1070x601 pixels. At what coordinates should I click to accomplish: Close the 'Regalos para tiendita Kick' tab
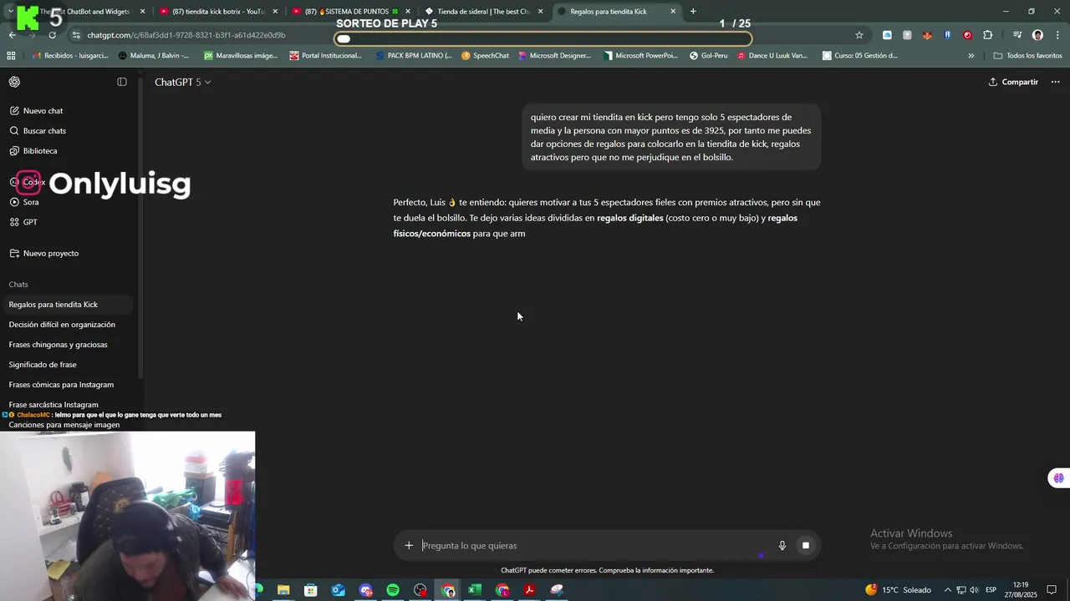(x=673, y=12)
